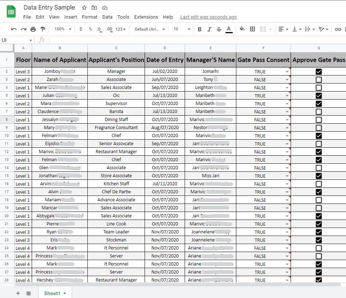The height and width of the screenshot is (298, 346).
Task: Open the Fill color bucket
Action: (242, 29)
